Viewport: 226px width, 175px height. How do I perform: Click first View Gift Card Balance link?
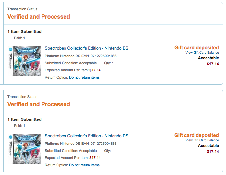202,53
